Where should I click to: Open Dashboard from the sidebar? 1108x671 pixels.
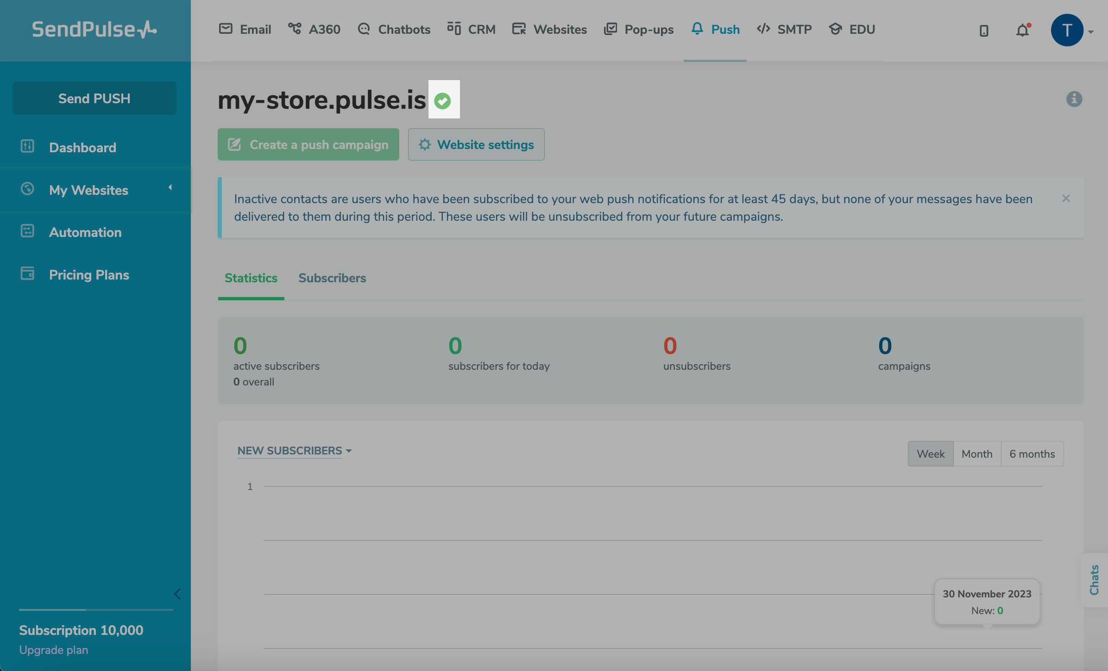tap(82, 148)
